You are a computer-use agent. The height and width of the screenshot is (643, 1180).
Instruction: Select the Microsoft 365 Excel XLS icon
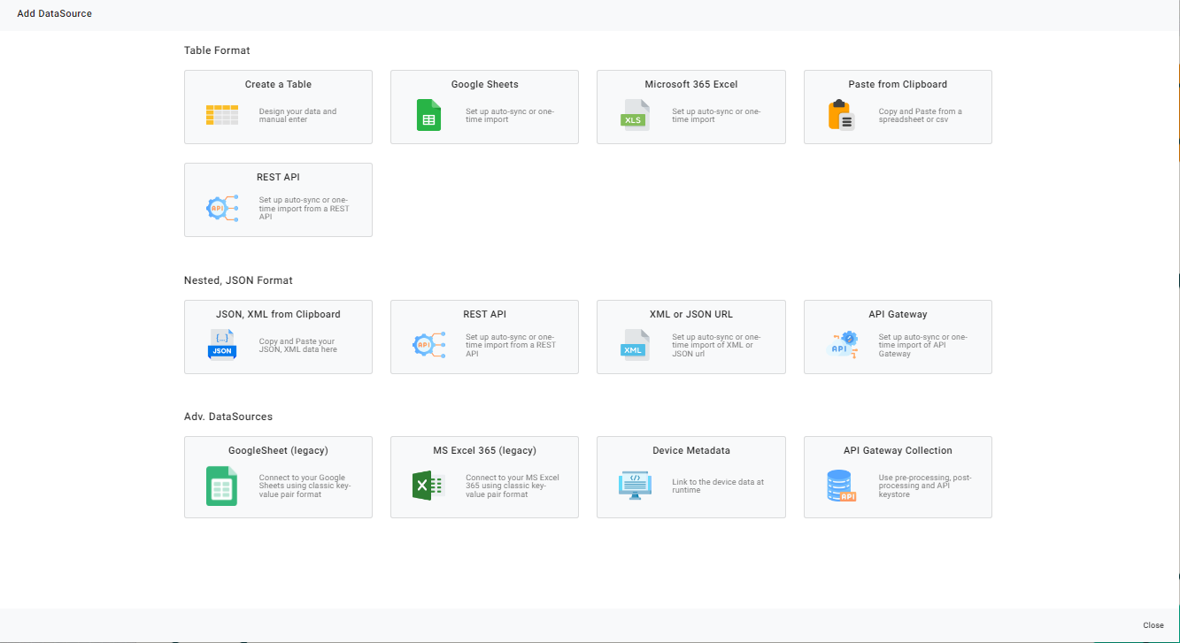click(634, 115)
